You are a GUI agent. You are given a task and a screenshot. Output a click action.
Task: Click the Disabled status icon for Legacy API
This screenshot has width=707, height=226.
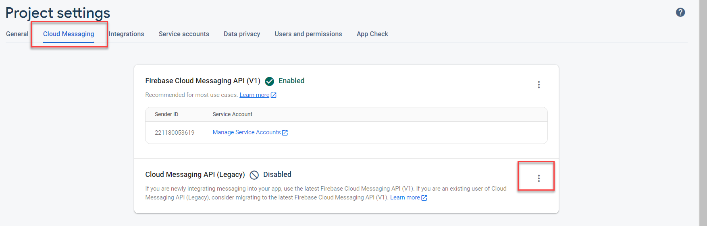point(254,175)
